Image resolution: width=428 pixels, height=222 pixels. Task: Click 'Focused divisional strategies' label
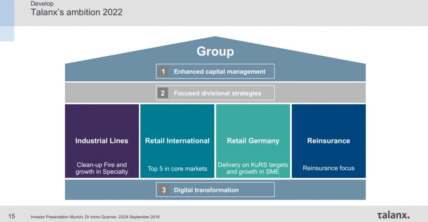coord(218,93)
